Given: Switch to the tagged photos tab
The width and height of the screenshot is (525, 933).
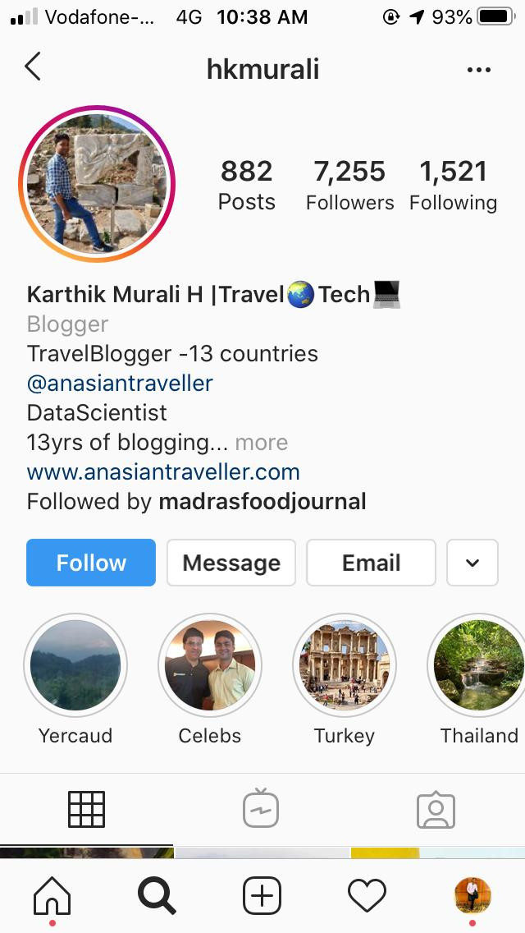Looking at the screenshot, I should pos(436,810).
